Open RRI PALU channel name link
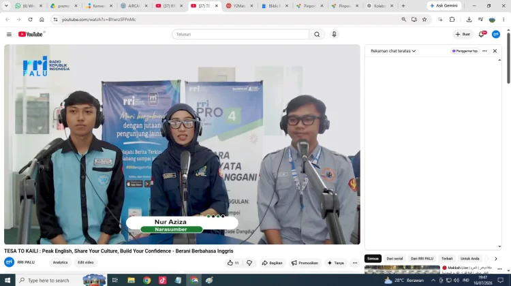The width and height of the screenshot is (511, 286). tap(26, 262)
